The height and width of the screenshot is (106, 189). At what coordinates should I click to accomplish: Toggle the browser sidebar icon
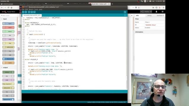coord(157,7)
